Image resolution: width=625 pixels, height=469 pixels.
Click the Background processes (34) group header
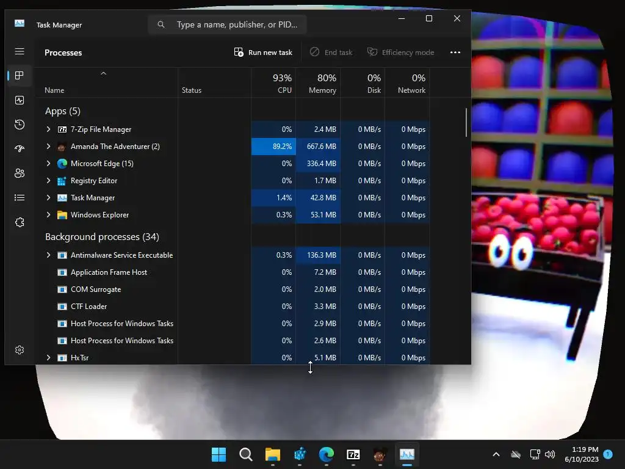click(x=102, y=237)
